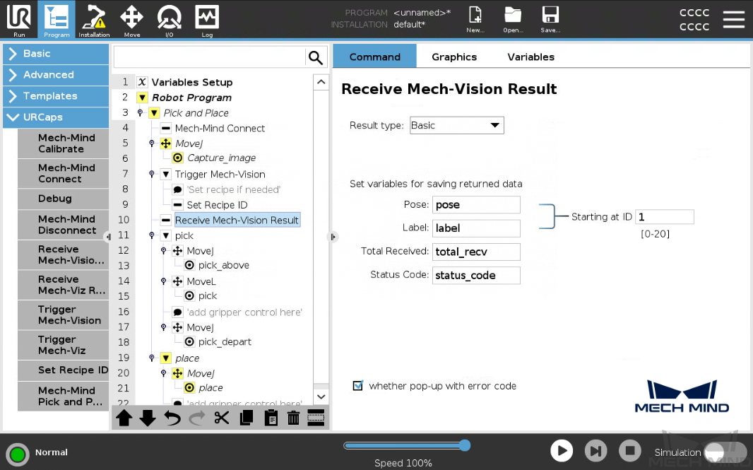Collapse the Pick and Place folder
Screen dimensions: 753x470
(x=154, y=113)
